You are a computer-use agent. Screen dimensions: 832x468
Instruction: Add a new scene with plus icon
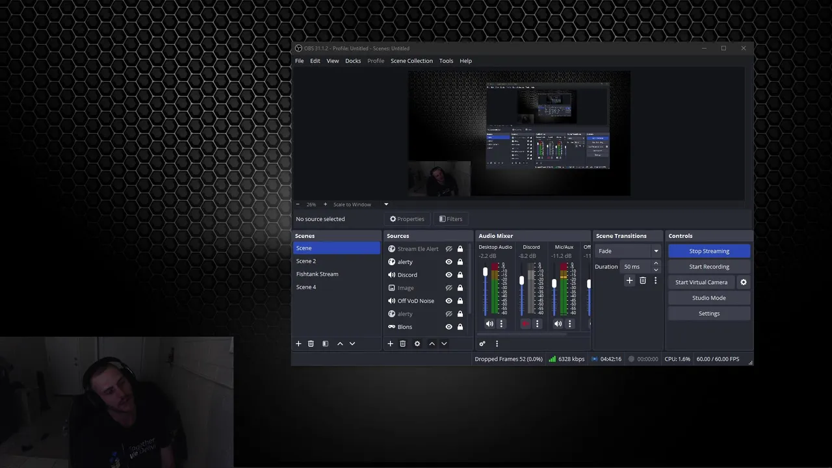(x=298, y=344)
